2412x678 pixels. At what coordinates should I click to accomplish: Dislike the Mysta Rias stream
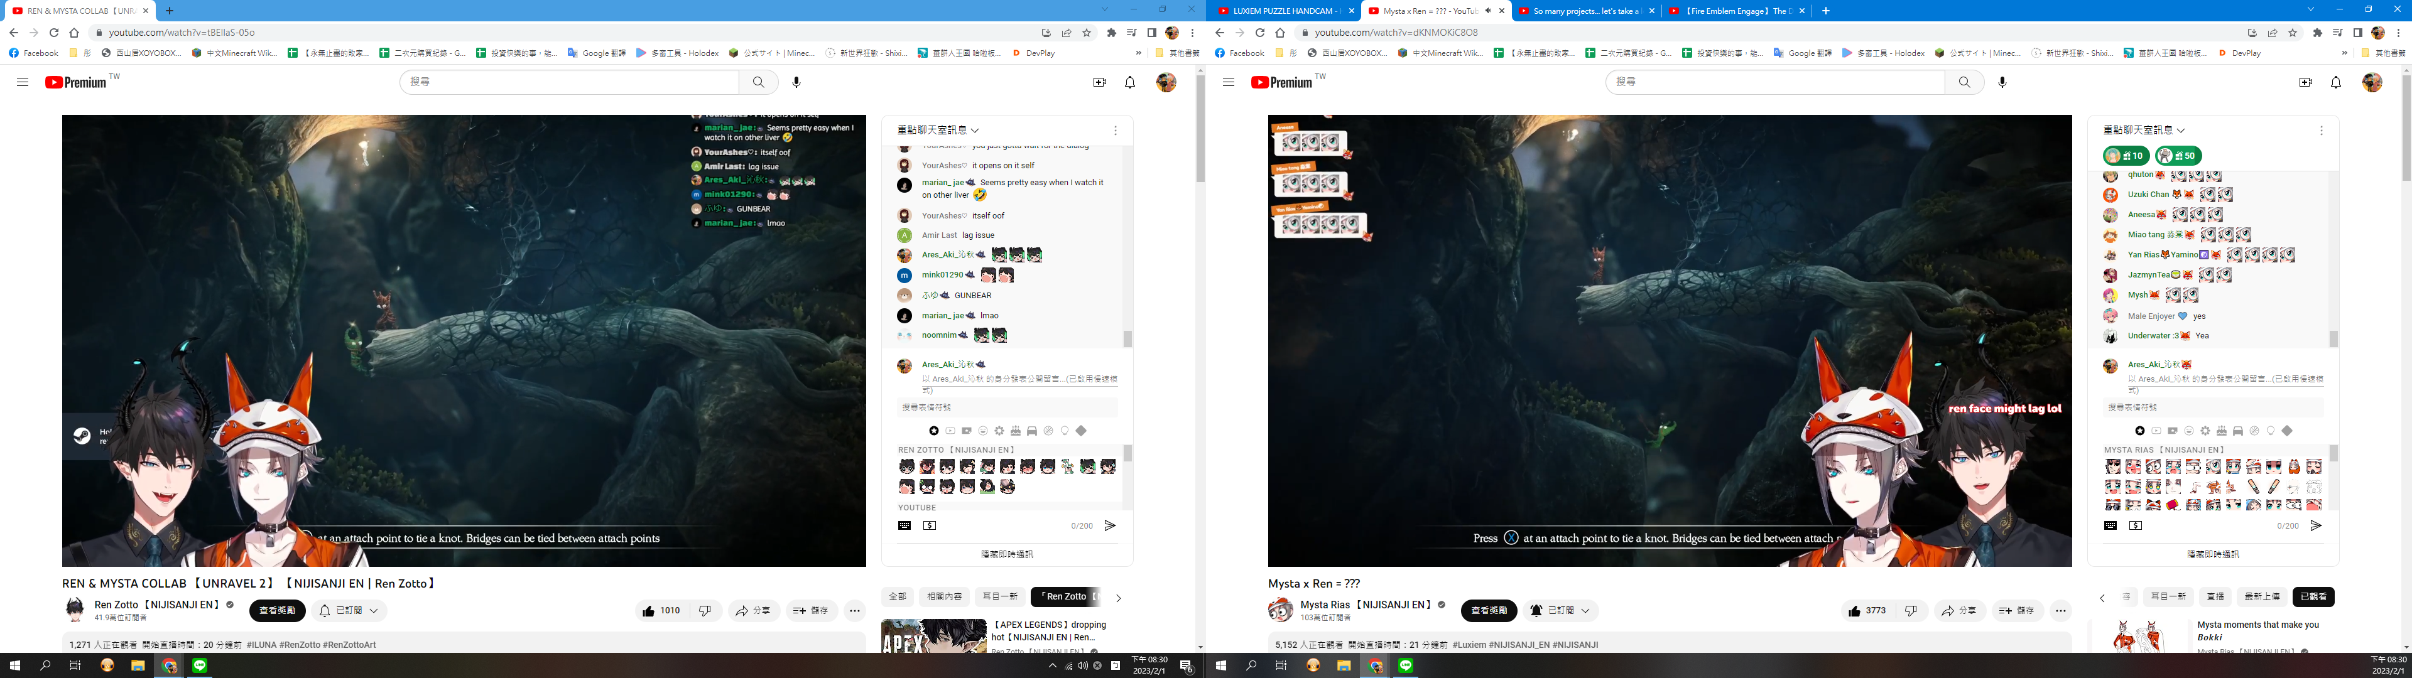pos(1911,611)
